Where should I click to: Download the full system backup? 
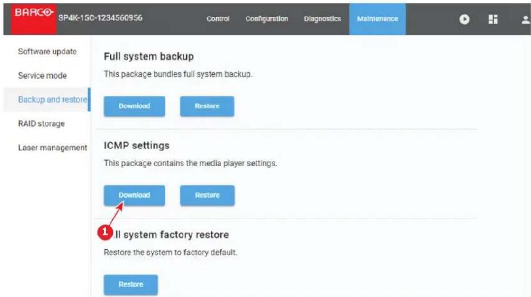pos(135,106)
